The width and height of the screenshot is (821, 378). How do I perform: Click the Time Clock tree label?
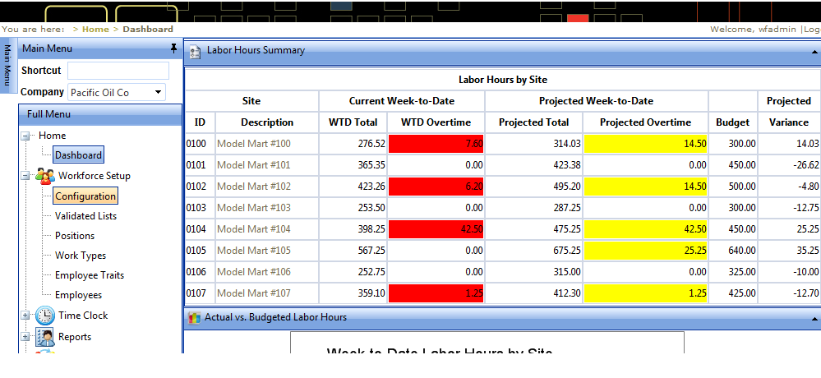coord(83,316)
